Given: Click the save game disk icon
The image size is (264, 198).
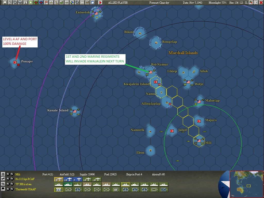Looking at the screenshot, I should tap(5, 3).
